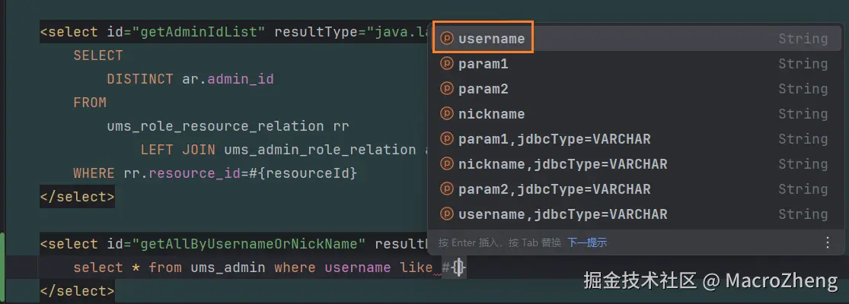
Task: Click the resultType attribute of getAdminIdList
Action: (316, 32)
